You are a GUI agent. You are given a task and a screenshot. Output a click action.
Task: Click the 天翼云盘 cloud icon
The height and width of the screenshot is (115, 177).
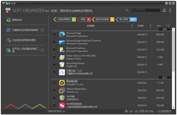pyautogui.click(x=62, y=72)
